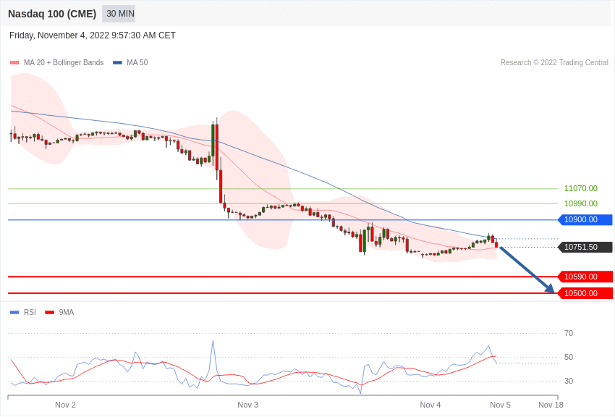Viewport: 615px width, 417px height.
Task: Click the Nov 4 axis label
Action: coord(430,405)
